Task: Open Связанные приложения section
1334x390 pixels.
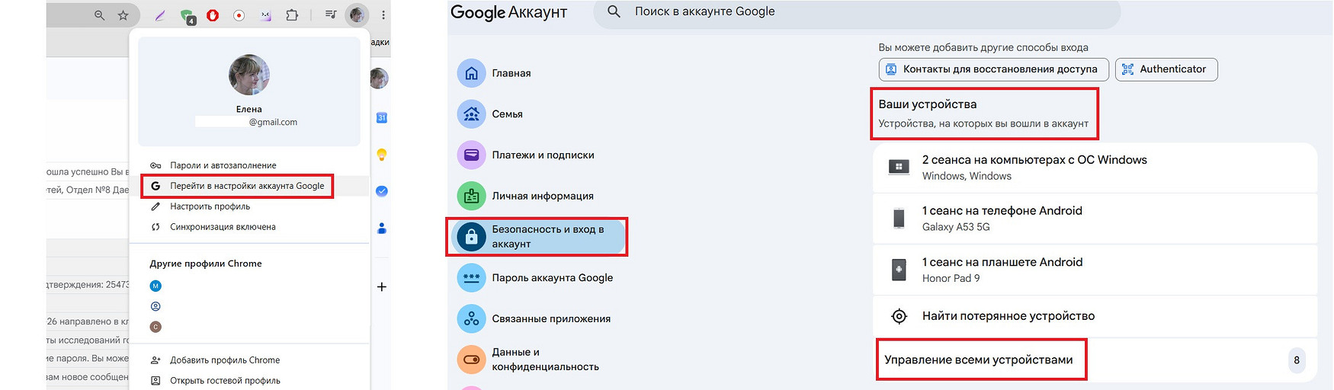Action: coord(534,319)
